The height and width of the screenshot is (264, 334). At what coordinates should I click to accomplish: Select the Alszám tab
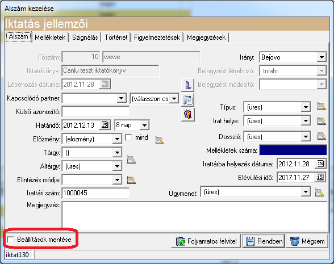click(19, 36)
